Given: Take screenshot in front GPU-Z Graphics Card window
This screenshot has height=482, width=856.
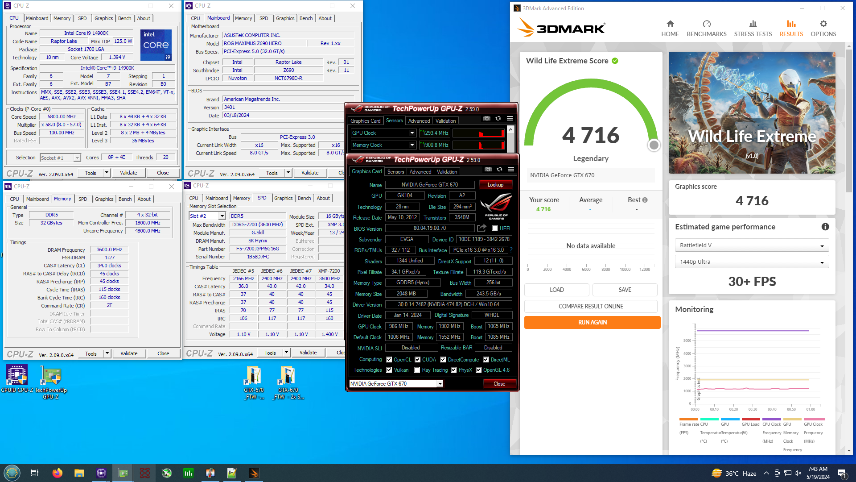Looking at the screenshot, I should 488,170.
